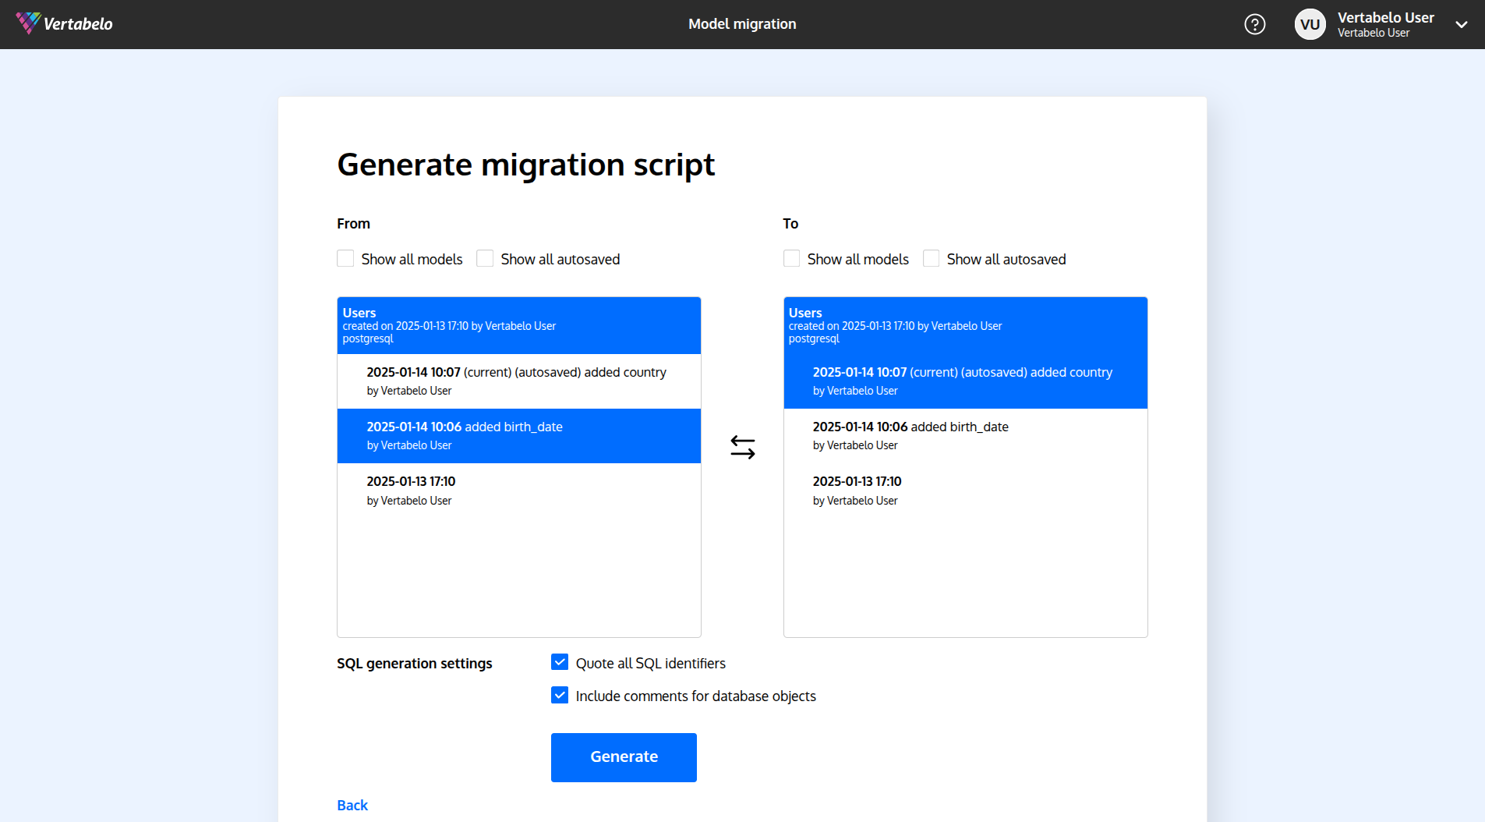
Task: Tick Show all autosaved under To
Action: 931,259
